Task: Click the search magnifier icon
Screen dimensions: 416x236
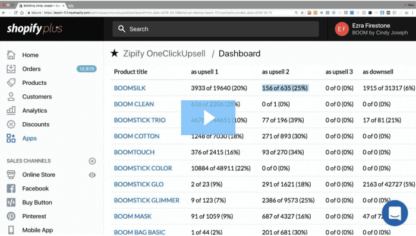Action: click(x=121, y=29)
